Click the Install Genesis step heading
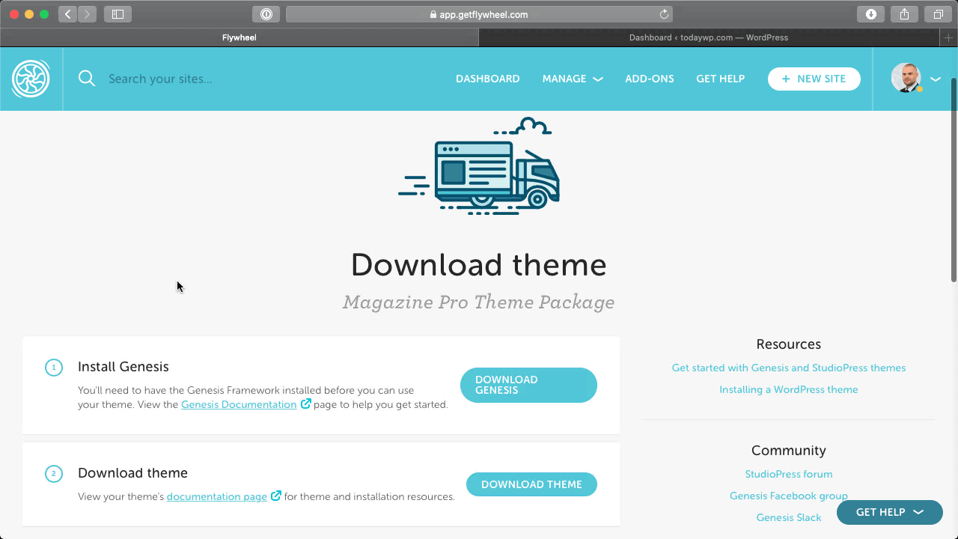 pyautogui.click(x=123, y=367)
